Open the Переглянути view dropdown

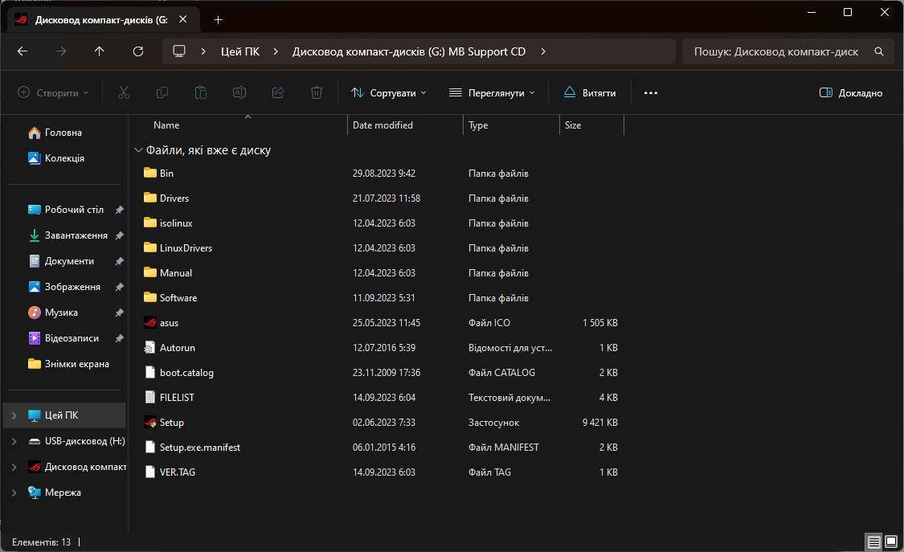tap(492, 93)
